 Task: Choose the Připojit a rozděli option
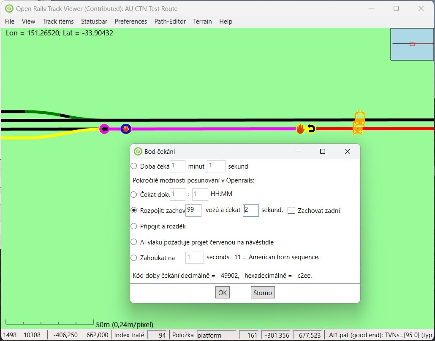(x=134, y=226)
